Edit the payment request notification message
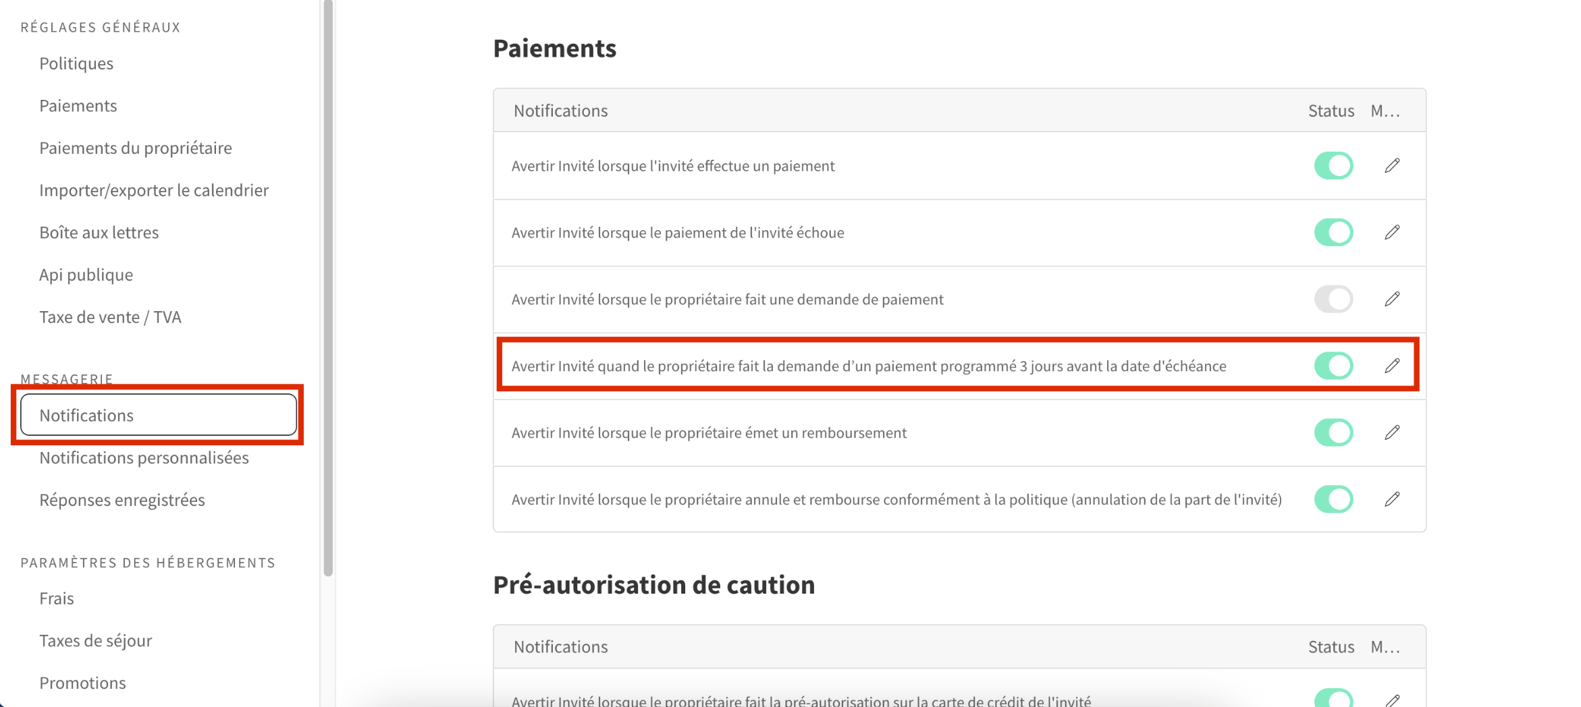This screenshot has height=707, width=1581. (1392, 299)
